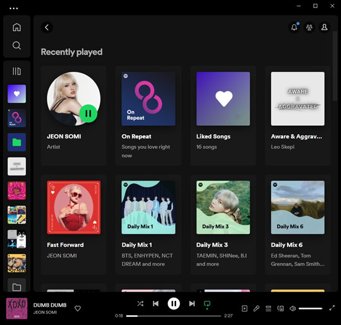
Task: Open the Home page icon
Action: tap(17, 27)
